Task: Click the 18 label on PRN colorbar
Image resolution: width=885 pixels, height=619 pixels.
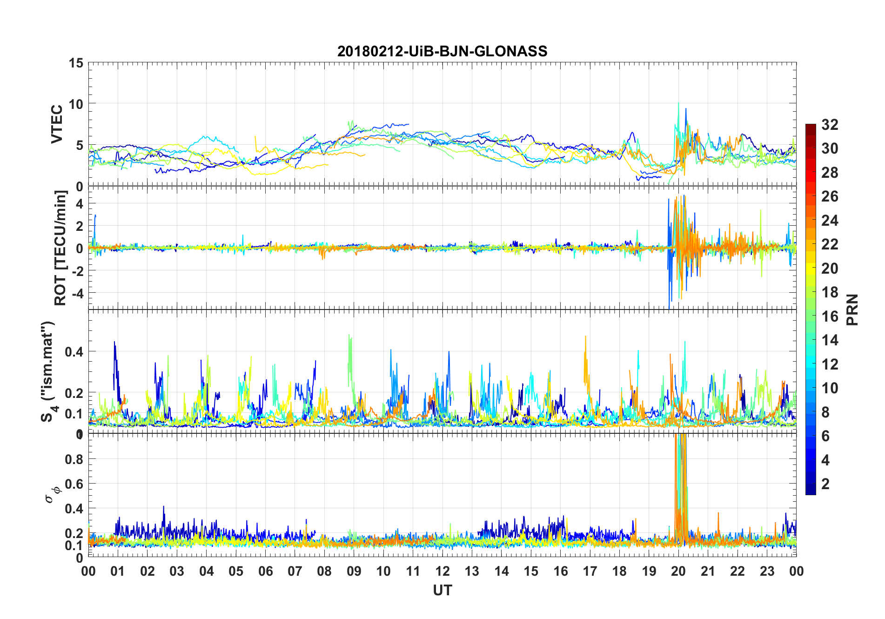Action: point(830,292)
